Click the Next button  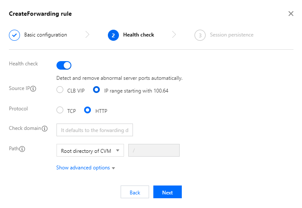coord(167,192)
